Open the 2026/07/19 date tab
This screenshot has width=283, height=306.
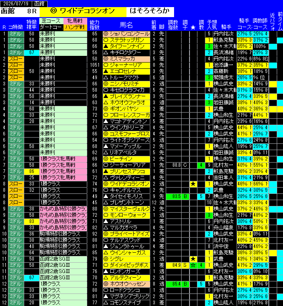15,3
